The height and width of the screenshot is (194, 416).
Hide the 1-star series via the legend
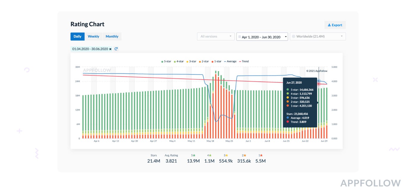216,62
